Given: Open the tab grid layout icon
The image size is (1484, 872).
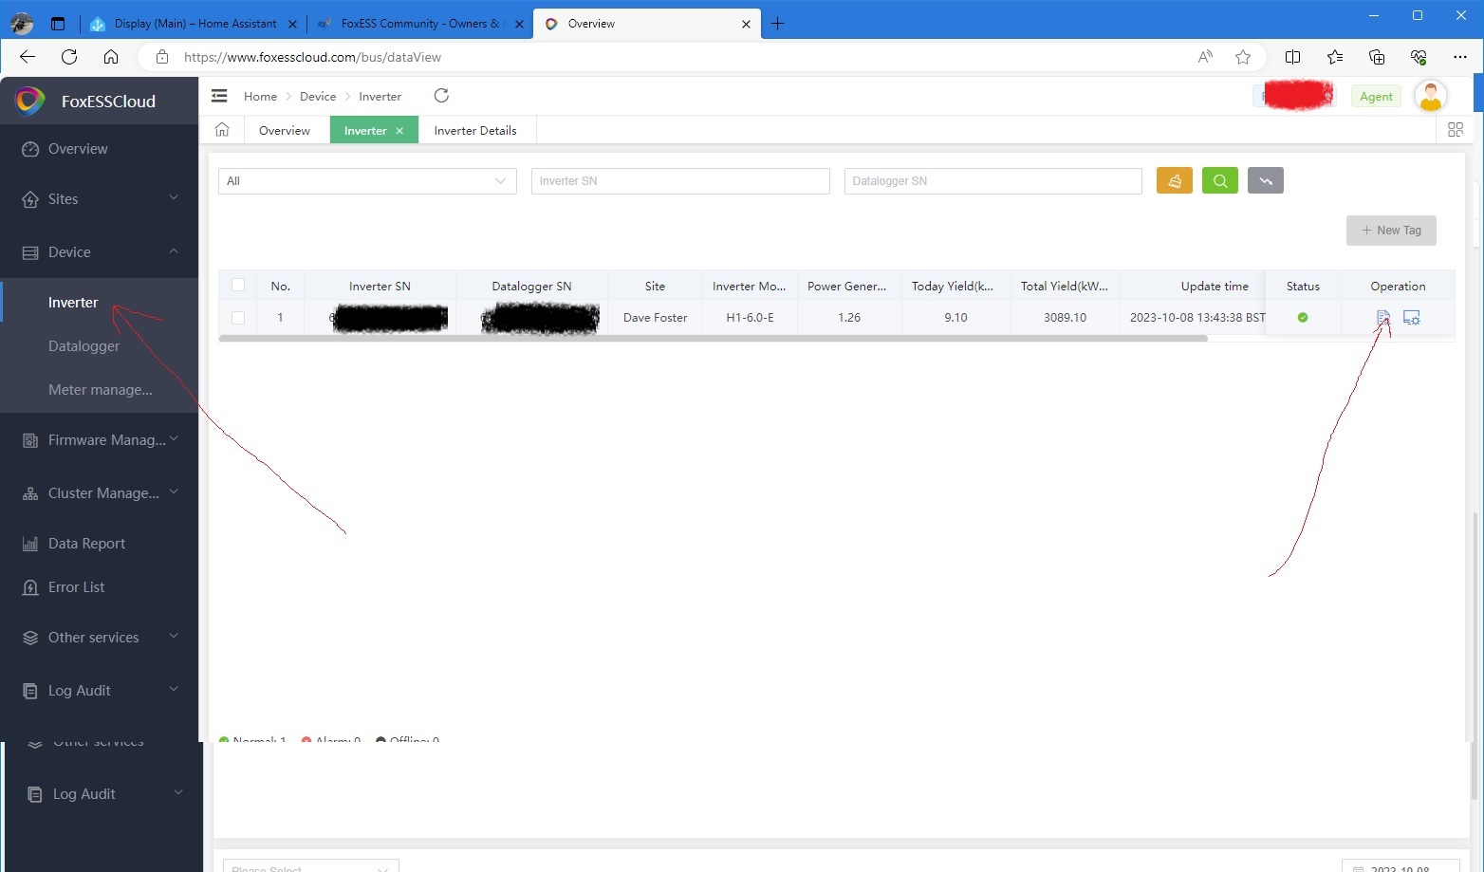Looking at the screenshot, I should 1455,130.
